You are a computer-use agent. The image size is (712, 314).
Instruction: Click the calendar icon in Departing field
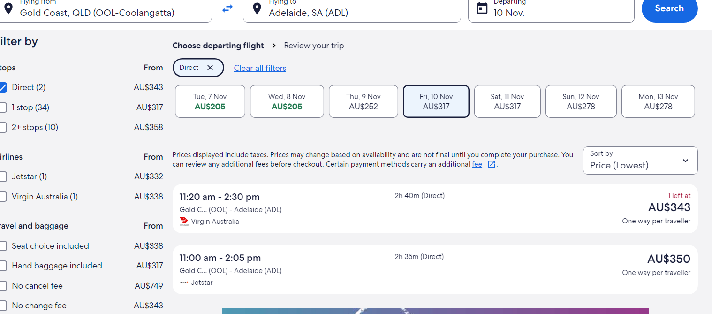point(482,8)
